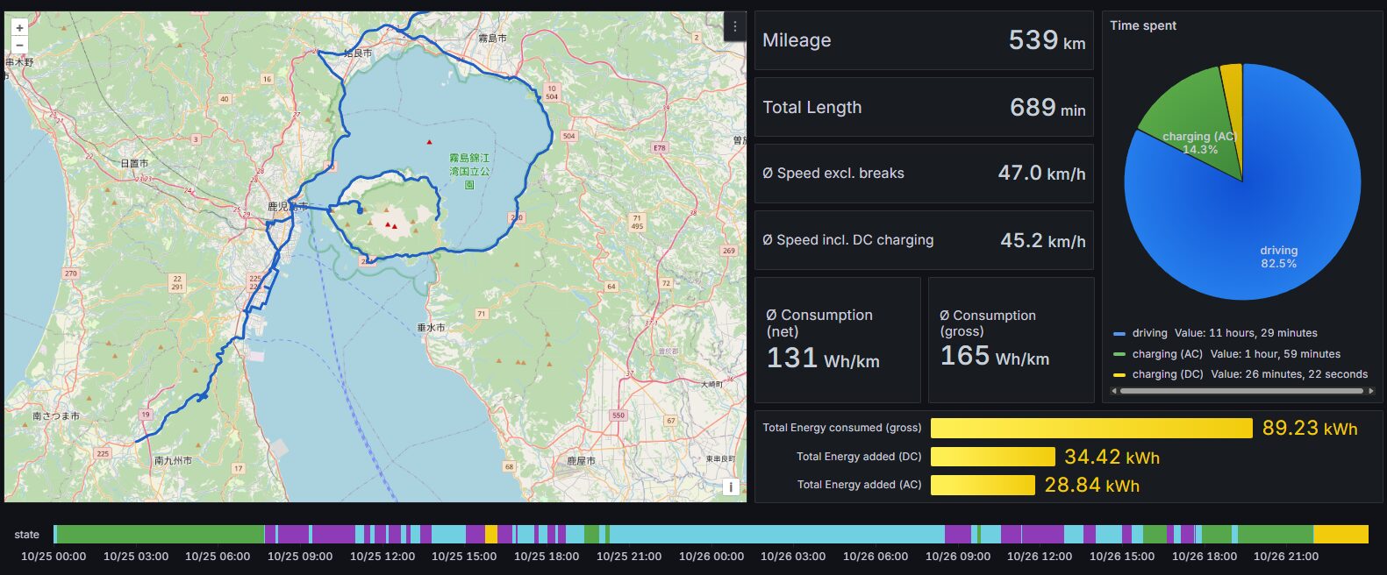This screenshot has height=575, width=1387.
Task: Click the yellow charging (DC) legend swatch
Action: [x=1119, y=375]
